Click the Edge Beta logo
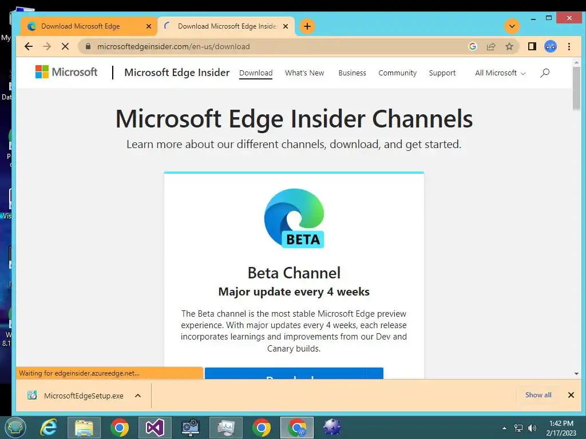This screenshot has width=586, height=439. coord(294,218)
